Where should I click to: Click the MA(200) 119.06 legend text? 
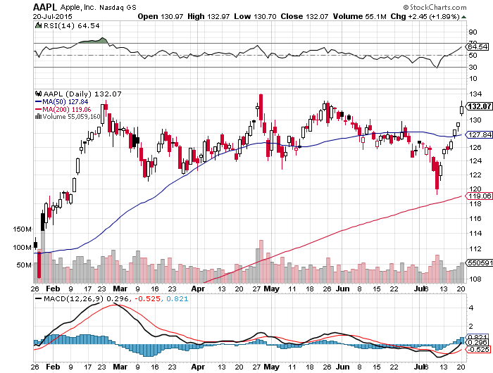pyautogui.click(x=67, y=110)
